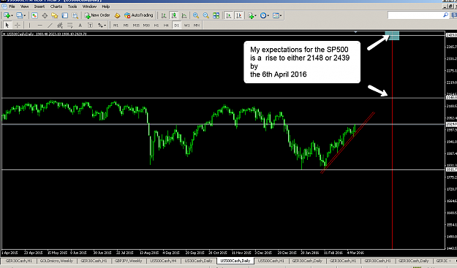Image resolution: width=457 pixels, height=268 pixels.
Task: Switch to GOLDmicro,Weekly chart tab
Action: point(56,261)
